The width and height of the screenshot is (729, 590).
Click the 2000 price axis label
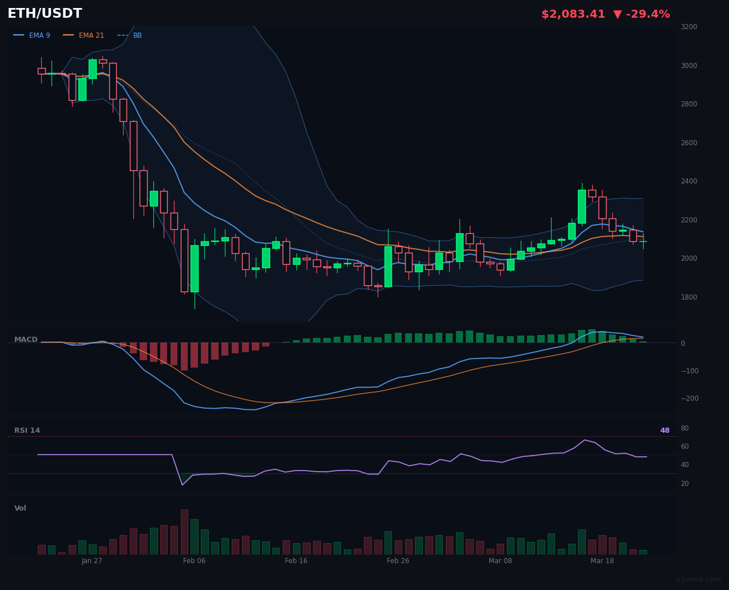pyautogui.click(x=689, y=258)
